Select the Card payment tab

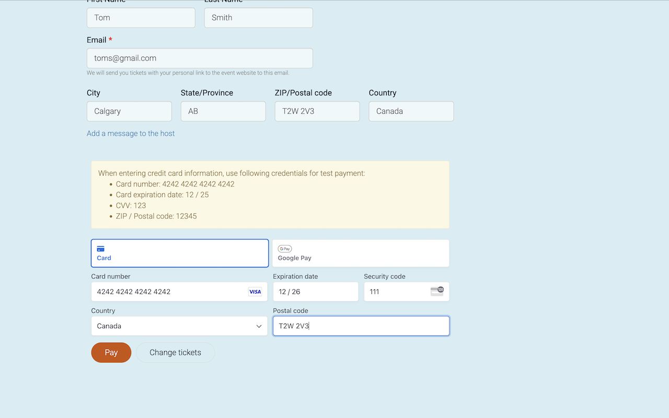point(179,253)
